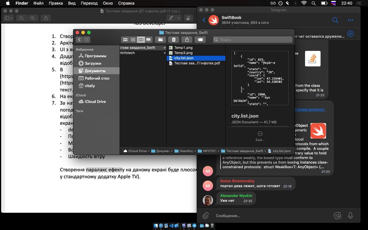Viewport: 368px width, 230px height.
Task: Open Правка menu in menu bar
Action: point(56,3)
